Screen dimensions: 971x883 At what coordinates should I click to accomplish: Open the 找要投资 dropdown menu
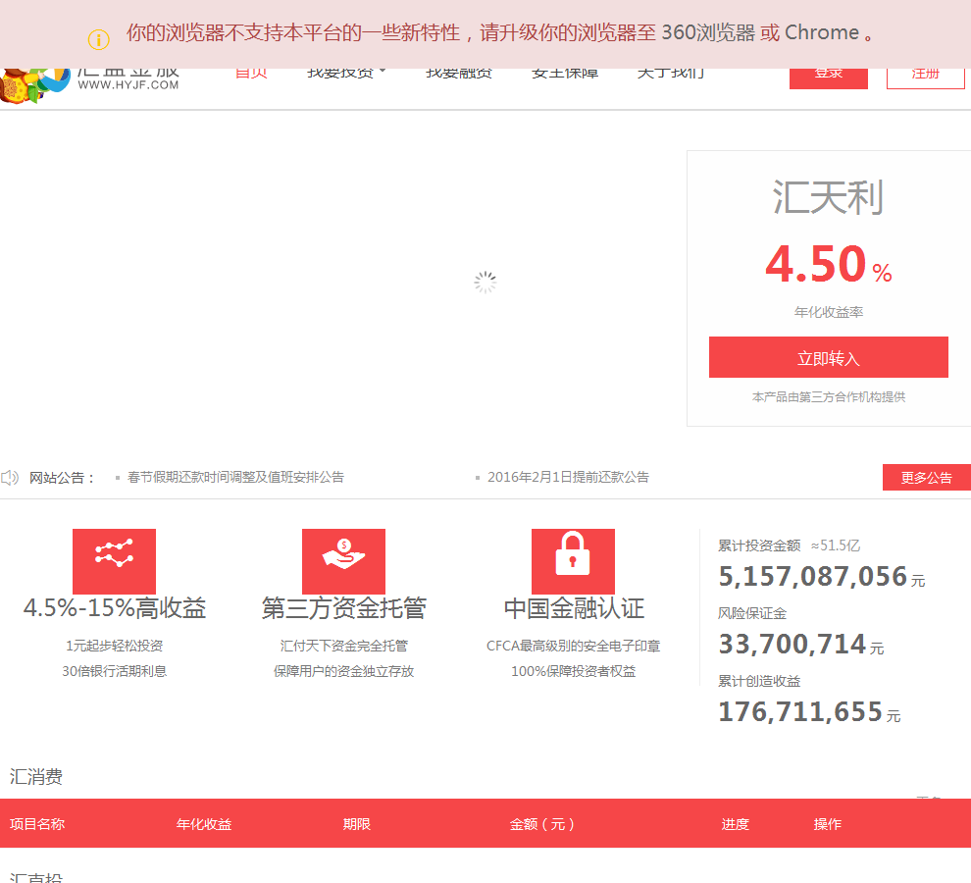[345, 74]
